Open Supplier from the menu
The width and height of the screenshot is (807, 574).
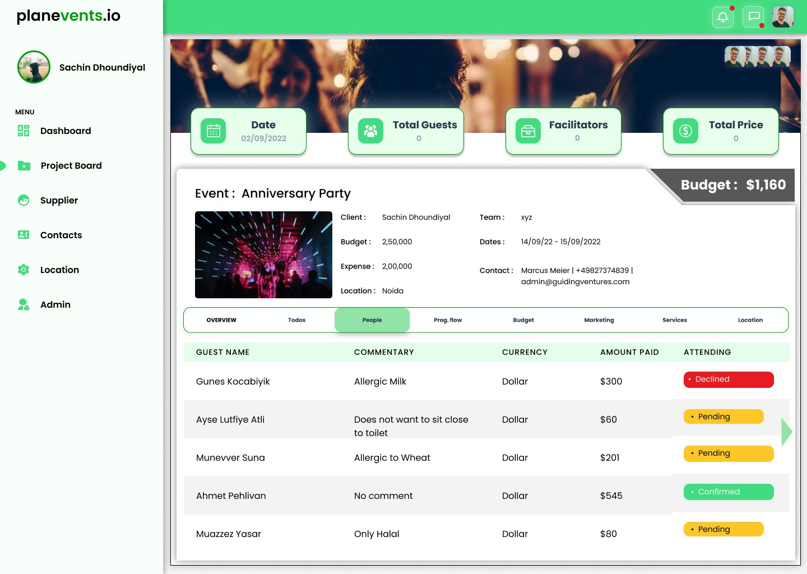pyautogui.click(x=59, y=200)
